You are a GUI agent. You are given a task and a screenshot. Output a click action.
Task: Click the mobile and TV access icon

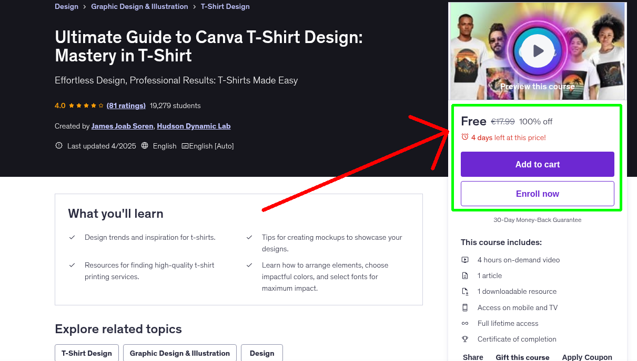click(465, 307)
